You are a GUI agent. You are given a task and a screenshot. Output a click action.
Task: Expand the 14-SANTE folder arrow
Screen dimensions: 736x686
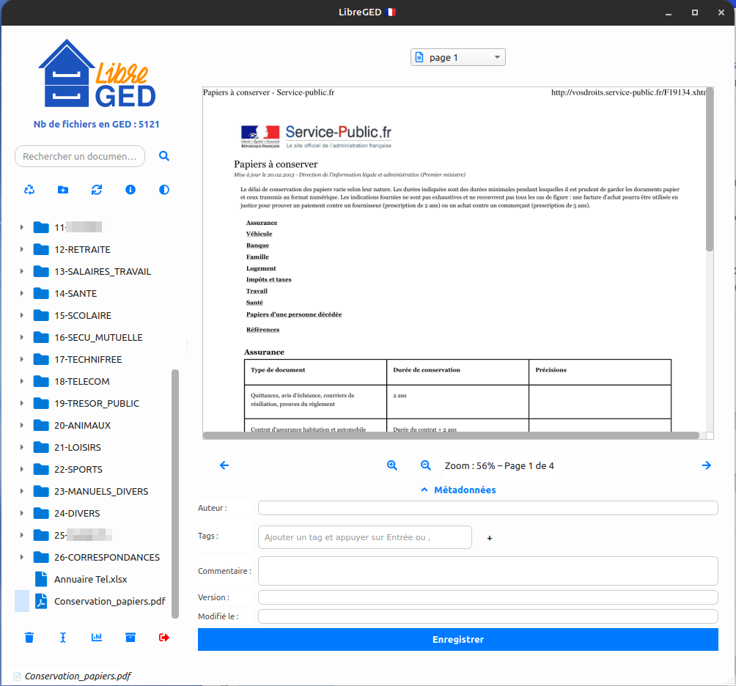(22, 294)
